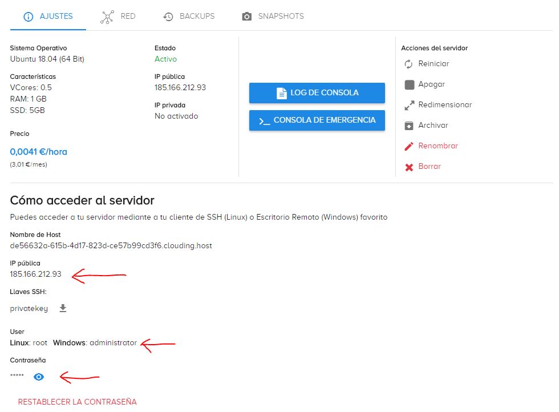Image resolution: width=559 pixels, height=412 pixels.
Task: Click the Backups history clock icon
Action: [x=168, y=17]
